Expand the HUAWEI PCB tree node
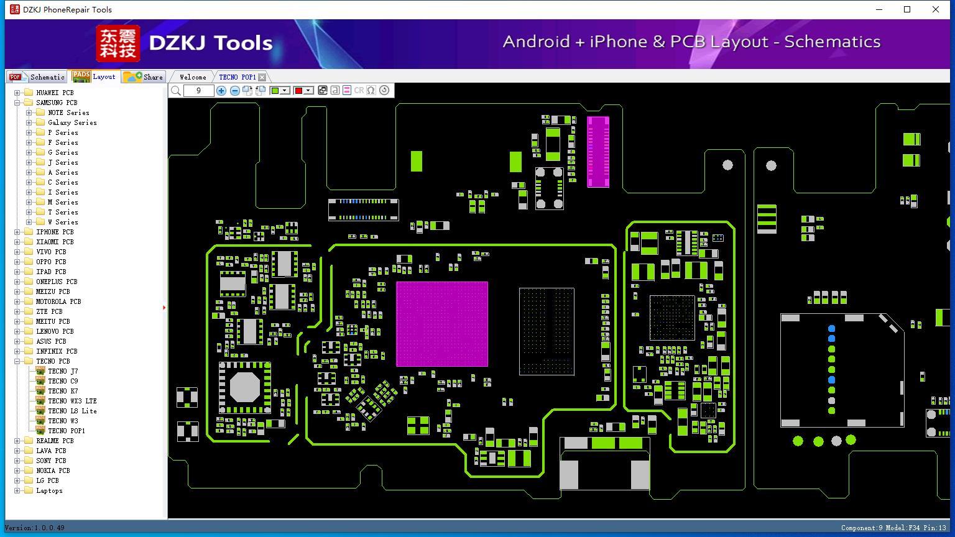This screenshot has height=537, width=955. tap(17, 93)
